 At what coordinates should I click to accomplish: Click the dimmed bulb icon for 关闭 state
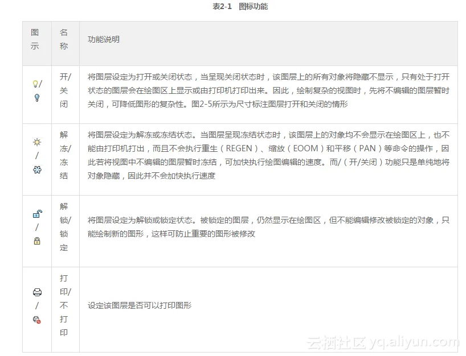tap(36, 97)
